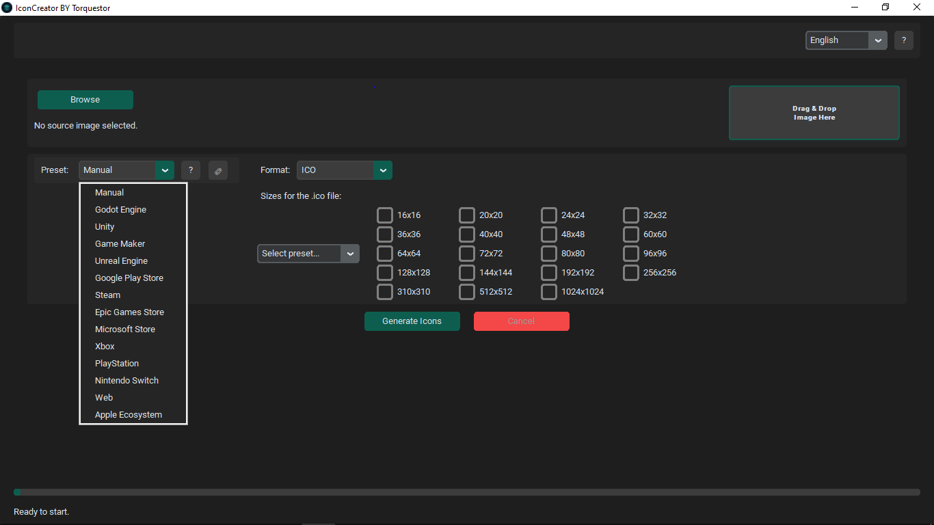This screenshot has height=525, width=934.
Task: Click the Drag & Drop Image Here area
Action: coord(814,113)
